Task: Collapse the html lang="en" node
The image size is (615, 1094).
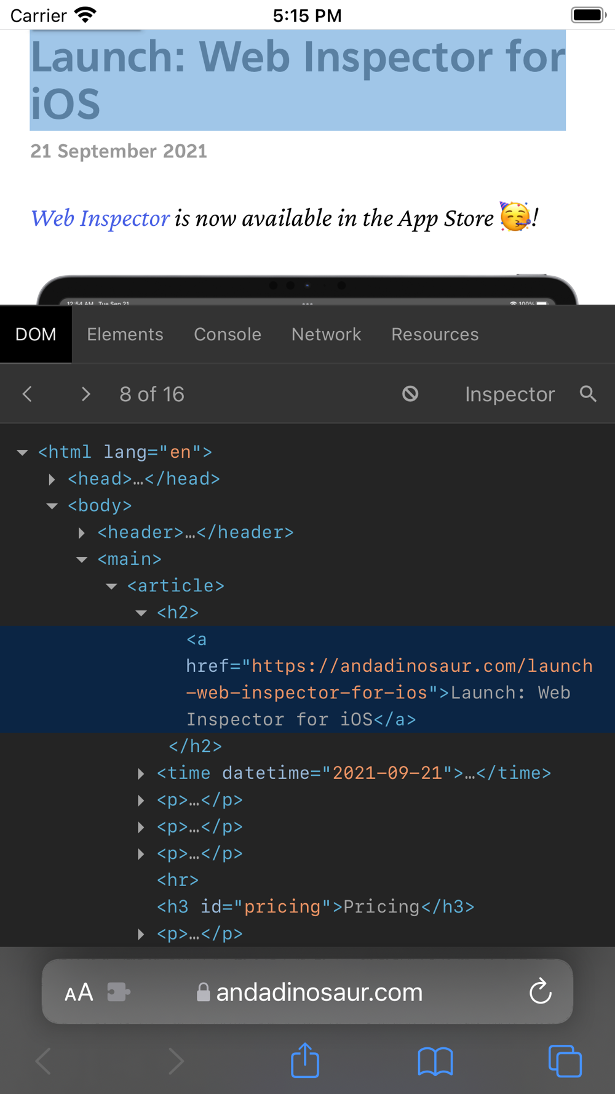Action: pyautogui.click(x=23, y=452)
